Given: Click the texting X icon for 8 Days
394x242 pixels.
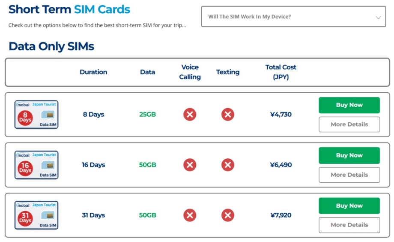Looking at the screenshot, I should point(228,115).
